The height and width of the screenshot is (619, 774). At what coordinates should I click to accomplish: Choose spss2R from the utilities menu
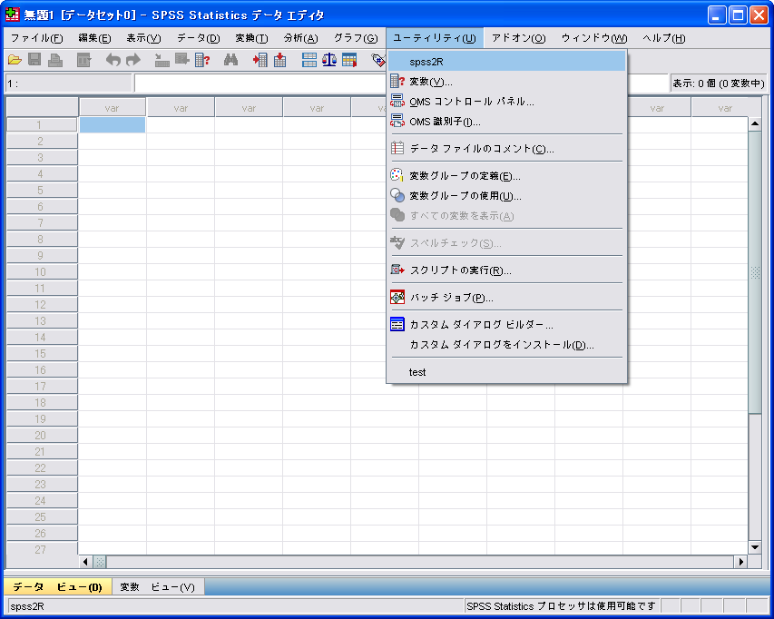(x=426, y=62)
